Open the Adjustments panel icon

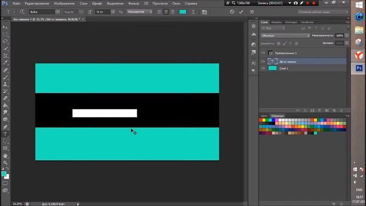click(254, 45)
